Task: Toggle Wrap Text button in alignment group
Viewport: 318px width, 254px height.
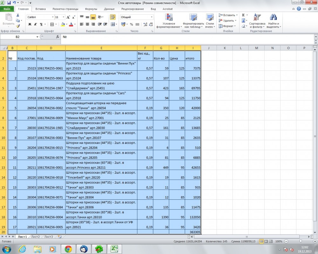Action: (113, 17)
